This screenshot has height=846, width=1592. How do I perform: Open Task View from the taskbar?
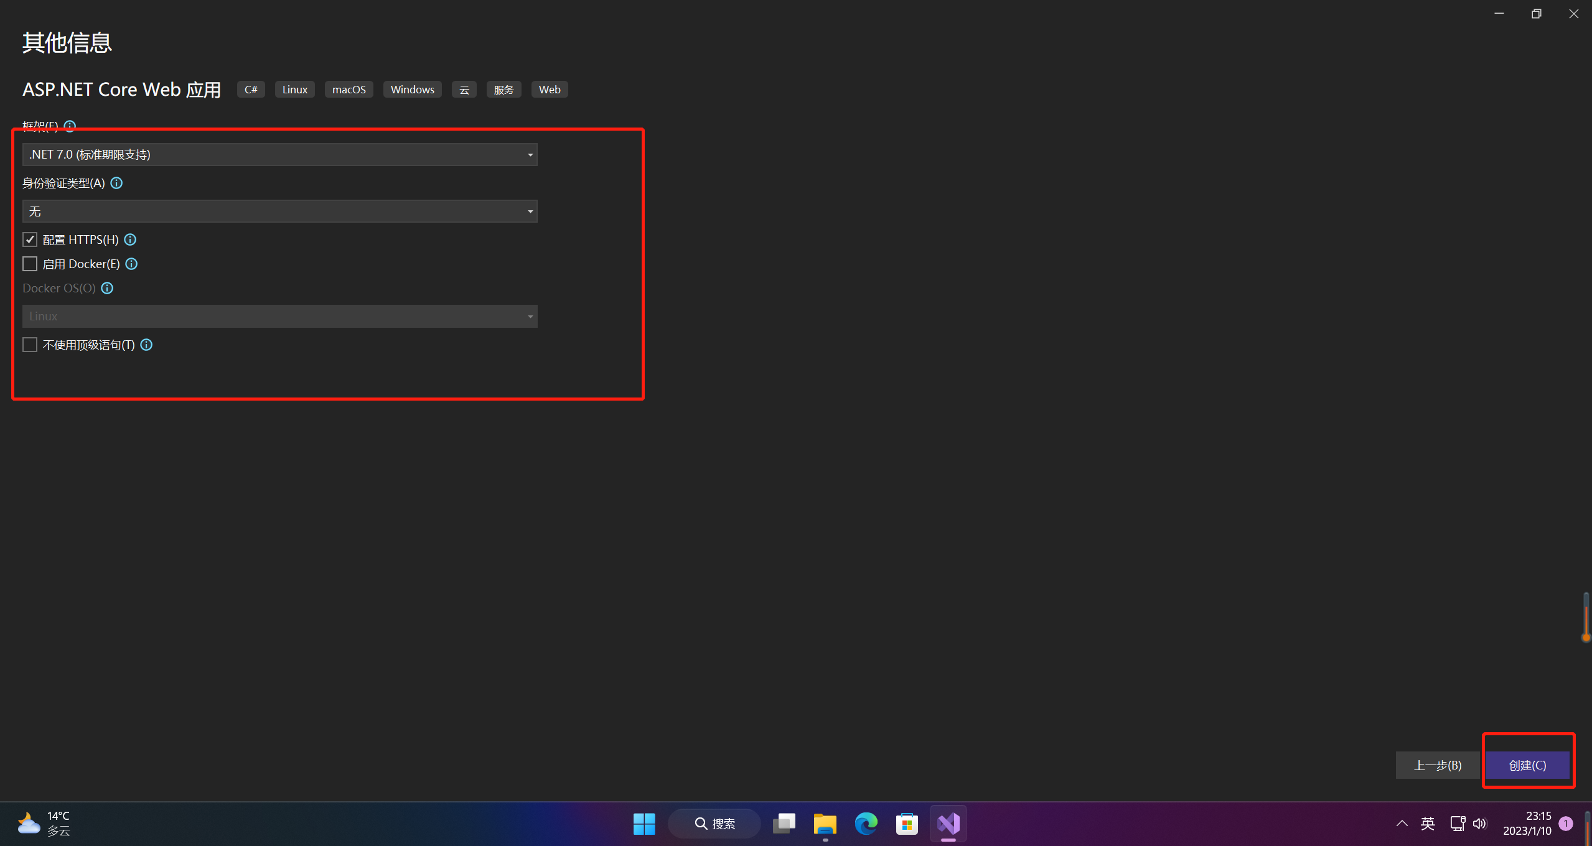[x=784, y=824]
